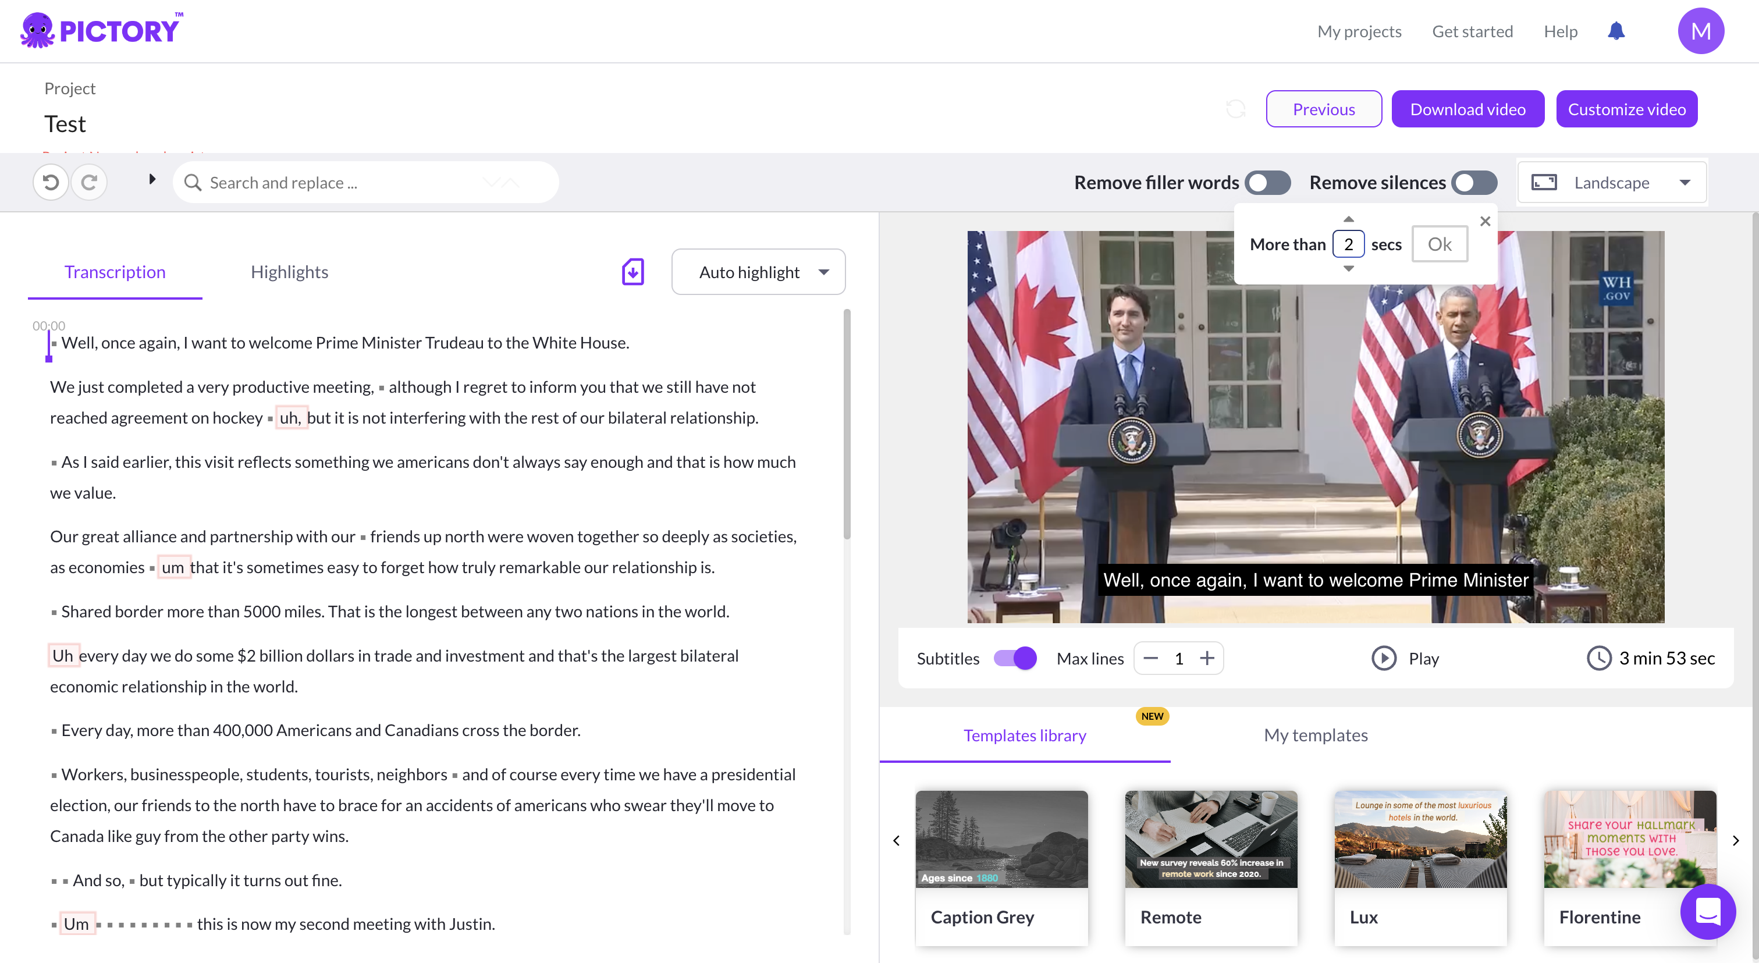This screenshot has width=1759, height=963.
Task: Expand the Landscape aspect ratio dropdown
Action: pos(1612,182)
